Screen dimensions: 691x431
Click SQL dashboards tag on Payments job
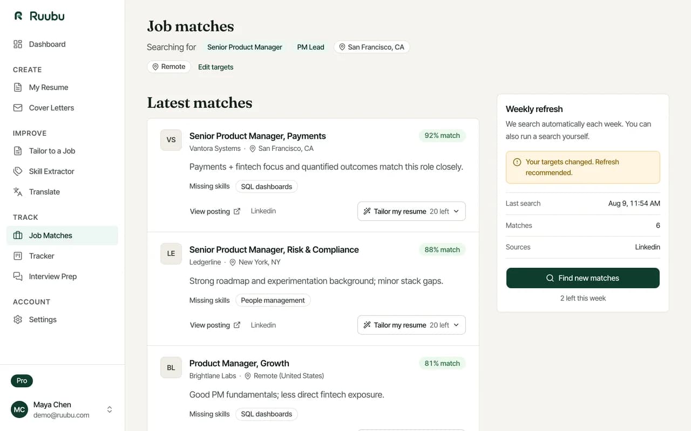(x=266, y=186)
